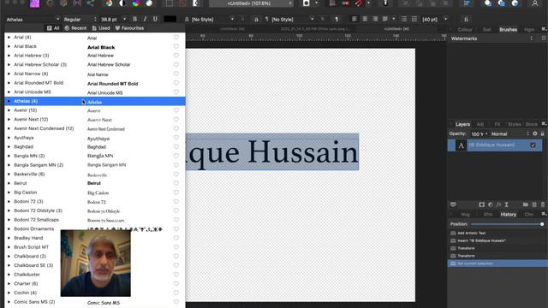Click the Auto Contrast half-circle icon
The image size is (548, 308).
tap(122, 3)
